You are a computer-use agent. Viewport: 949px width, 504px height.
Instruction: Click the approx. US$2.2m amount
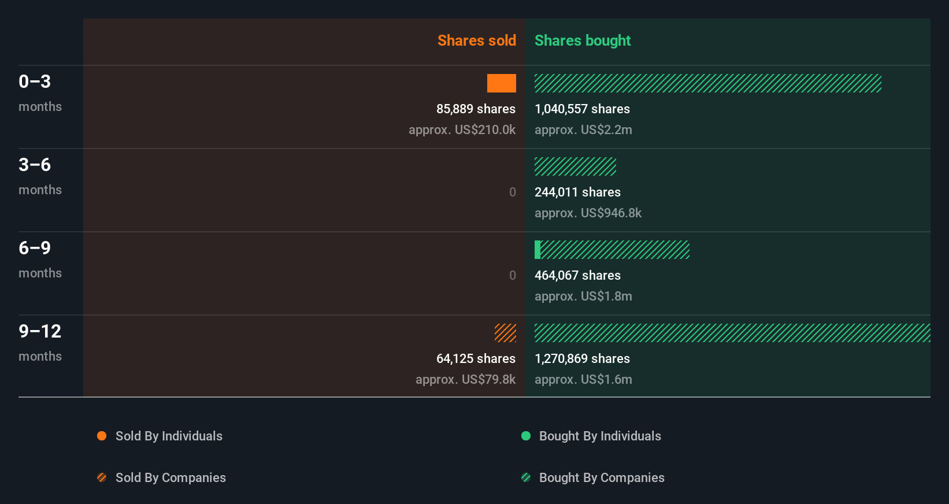tap(583, 130)
